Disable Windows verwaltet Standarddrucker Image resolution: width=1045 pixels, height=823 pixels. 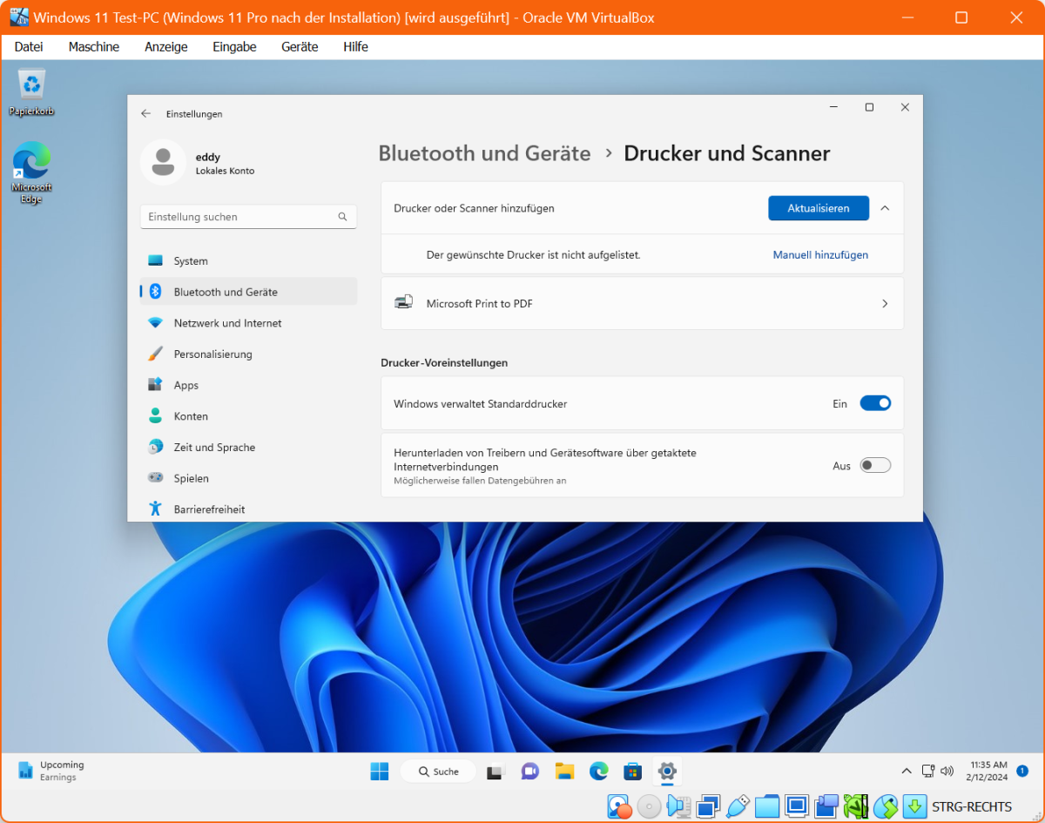pyautogui.click(x=875, y=402)
